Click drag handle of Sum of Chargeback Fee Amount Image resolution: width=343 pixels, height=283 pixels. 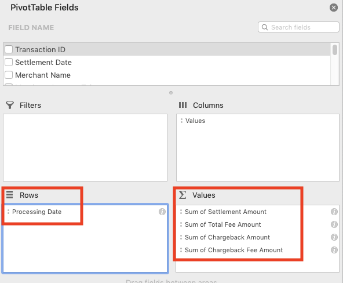(x=181, y=250)
